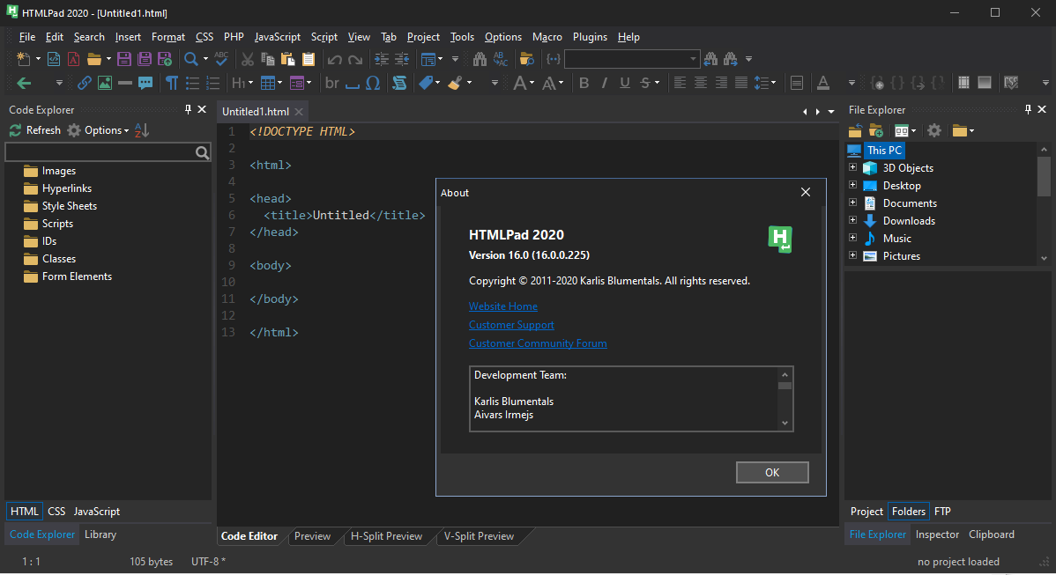Image resolution: width=1056 pixels, height=575 pixels.
Task: Click Refresh in Code Explorer
Action: (x=35, y=130)
